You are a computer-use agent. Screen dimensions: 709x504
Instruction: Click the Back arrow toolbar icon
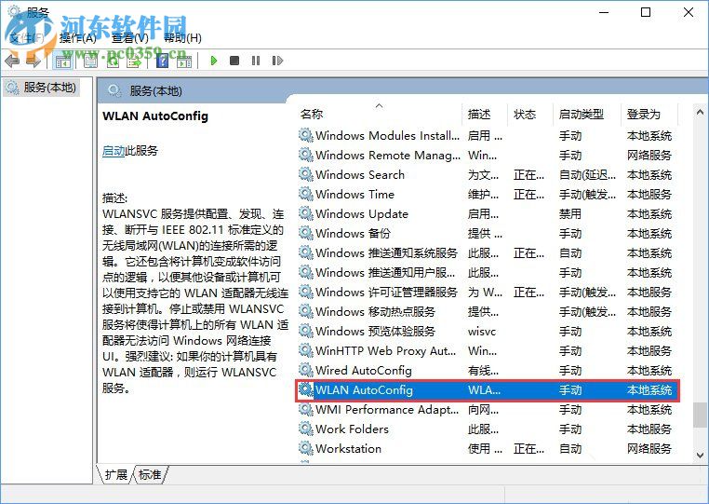click(12, 61)
